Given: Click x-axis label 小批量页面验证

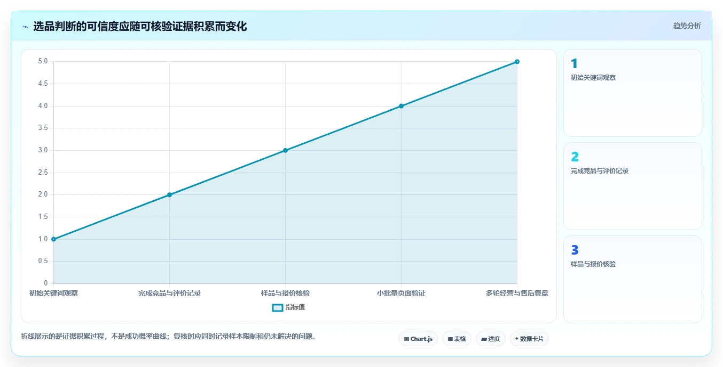Looking at the screenshot, I should (401, 293).
